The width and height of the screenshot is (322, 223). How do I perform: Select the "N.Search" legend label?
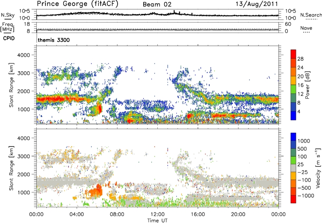coord(311,15)
